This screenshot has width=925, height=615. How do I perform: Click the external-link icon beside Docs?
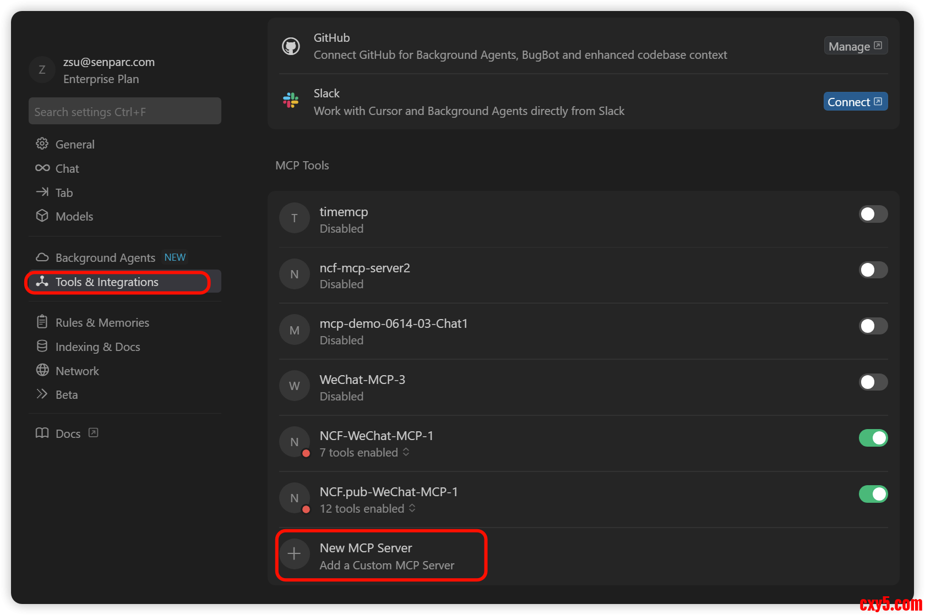pyautogui.click(x=94, y=433)
